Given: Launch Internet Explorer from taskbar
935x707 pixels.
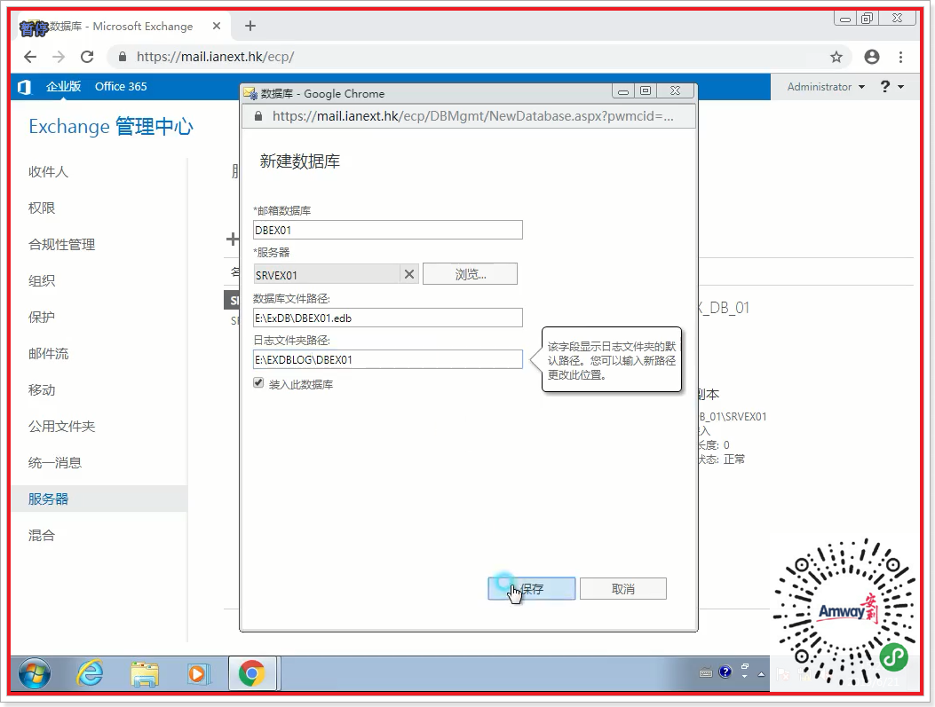Looking at the screenshot, I should point(90,673).
